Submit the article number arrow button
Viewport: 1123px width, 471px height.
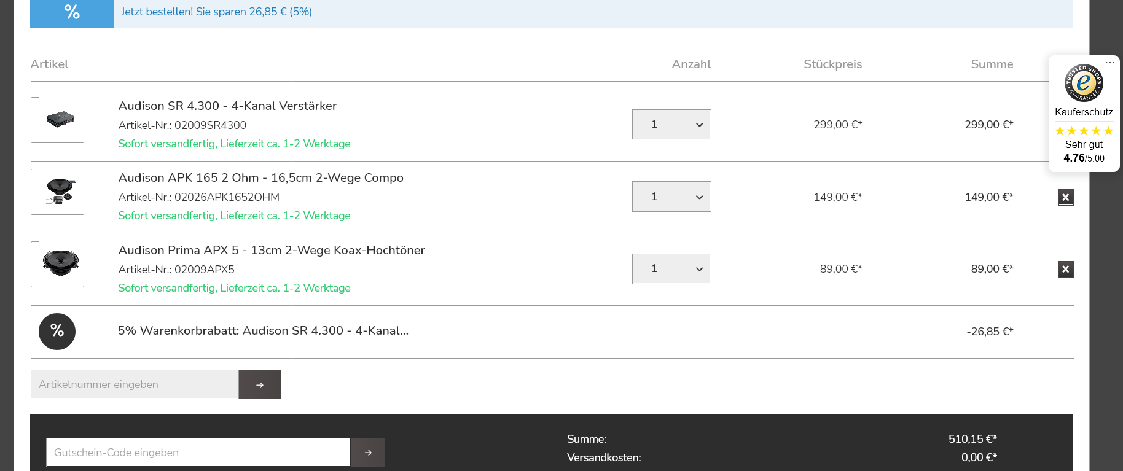pos(259,384)
